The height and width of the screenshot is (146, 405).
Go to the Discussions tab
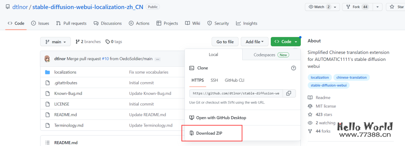tap(108, 24)
